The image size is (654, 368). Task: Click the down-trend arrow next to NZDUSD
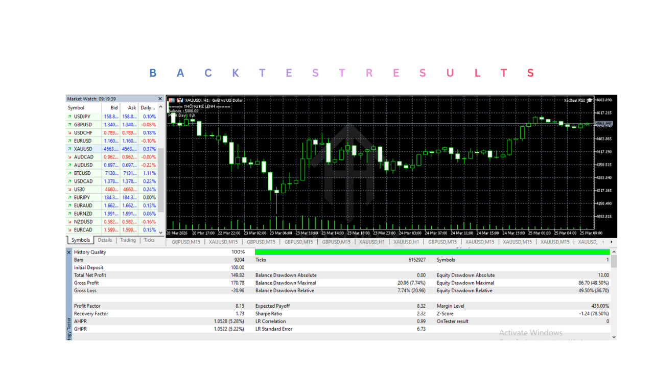[70, 221]
